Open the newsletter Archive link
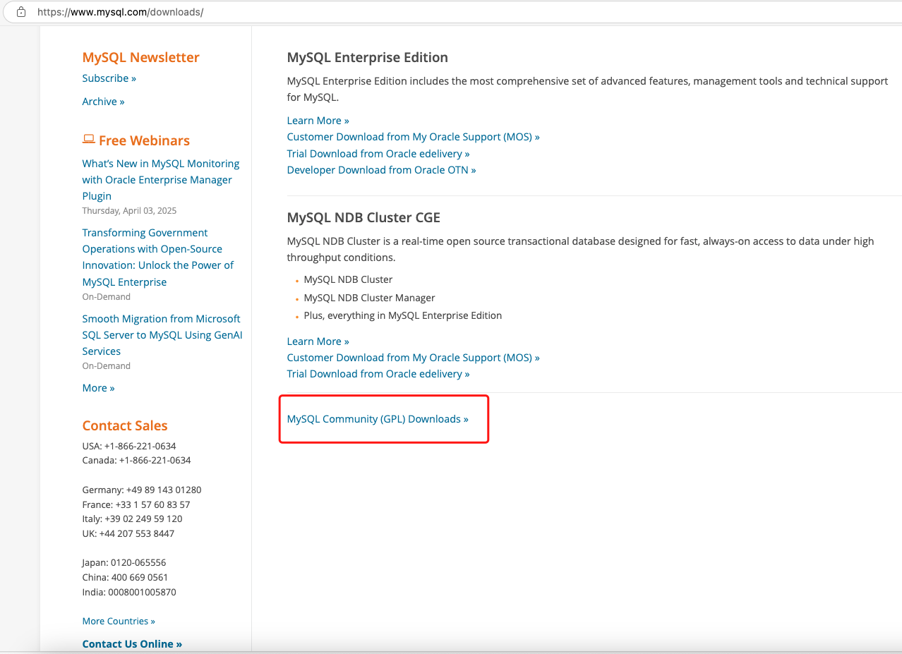This screenshot has height=654, width=902. [x=103, y=102]
